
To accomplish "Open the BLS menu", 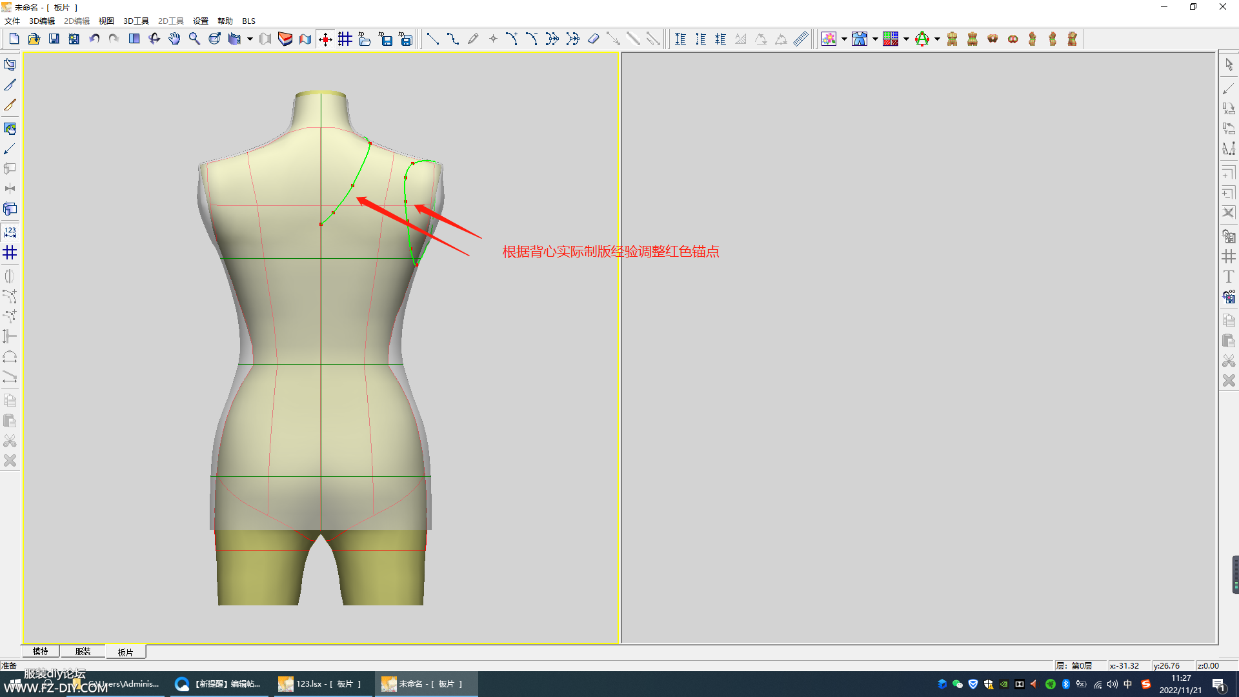I will pyautogui.click(x=249, y=21).
